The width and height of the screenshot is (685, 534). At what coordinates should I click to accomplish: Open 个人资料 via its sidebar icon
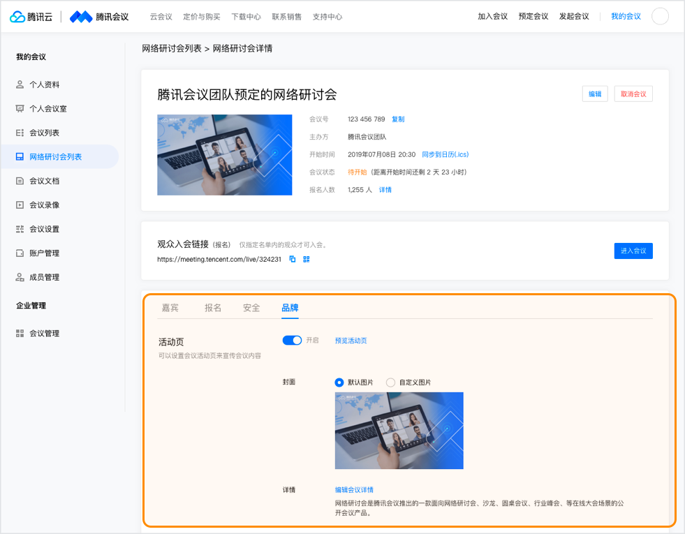tap(20, 84)
